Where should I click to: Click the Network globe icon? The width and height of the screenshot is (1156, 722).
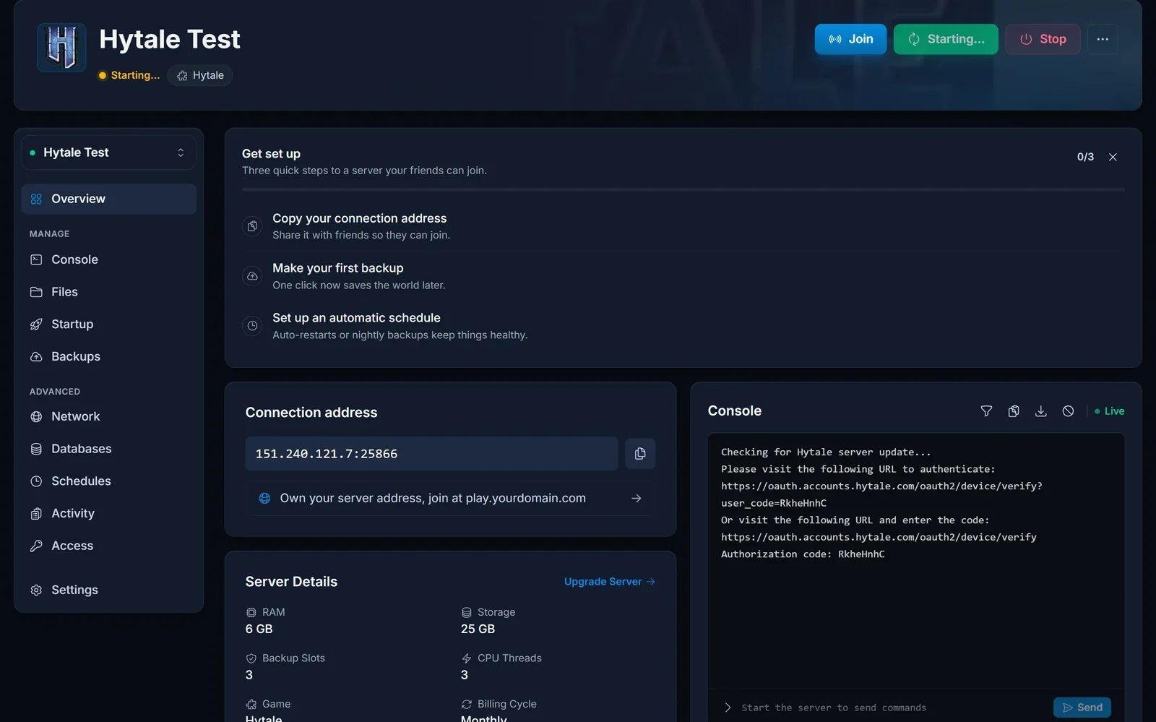[36, 416]
